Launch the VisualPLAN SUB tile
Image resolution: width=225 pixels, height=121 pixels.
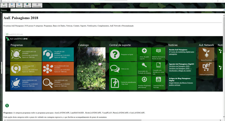(x=58, y=54)
